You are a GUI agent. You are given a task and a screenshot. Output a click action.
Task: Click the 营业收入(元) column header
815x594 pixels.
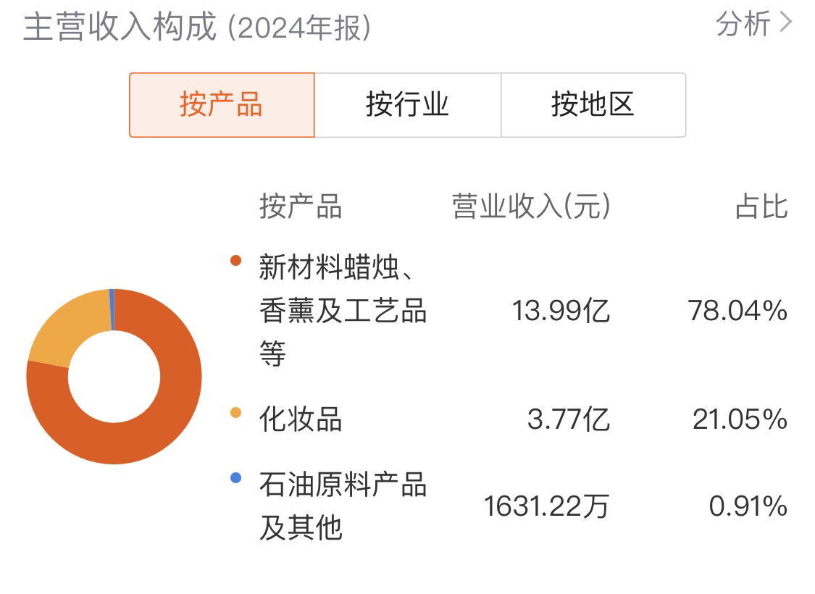531,206
